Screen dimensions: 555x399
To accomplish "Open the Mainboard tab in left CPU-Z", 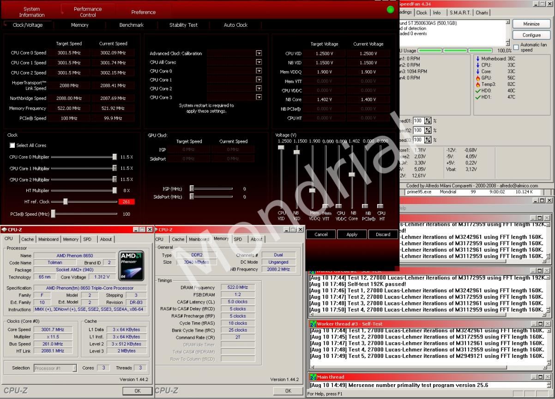I will point(48,239).
